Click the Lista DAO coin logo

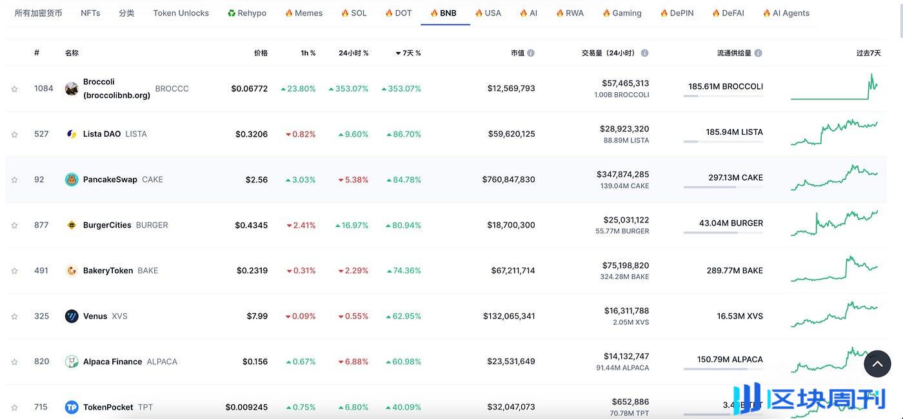pos(72,134)
